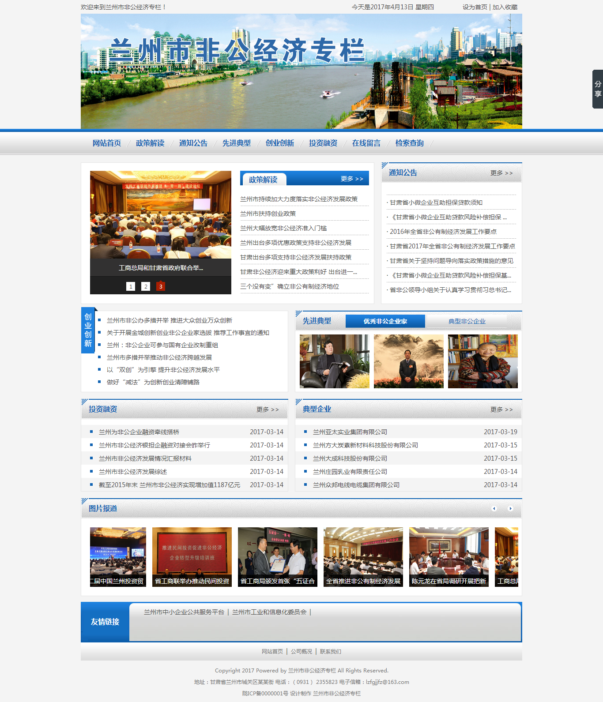Expand 更多 in the 通知公告 panel

click(x=501, y=173)
